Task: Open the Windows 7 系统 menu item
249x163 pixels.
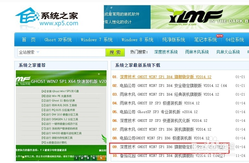Action: point(96,40)
